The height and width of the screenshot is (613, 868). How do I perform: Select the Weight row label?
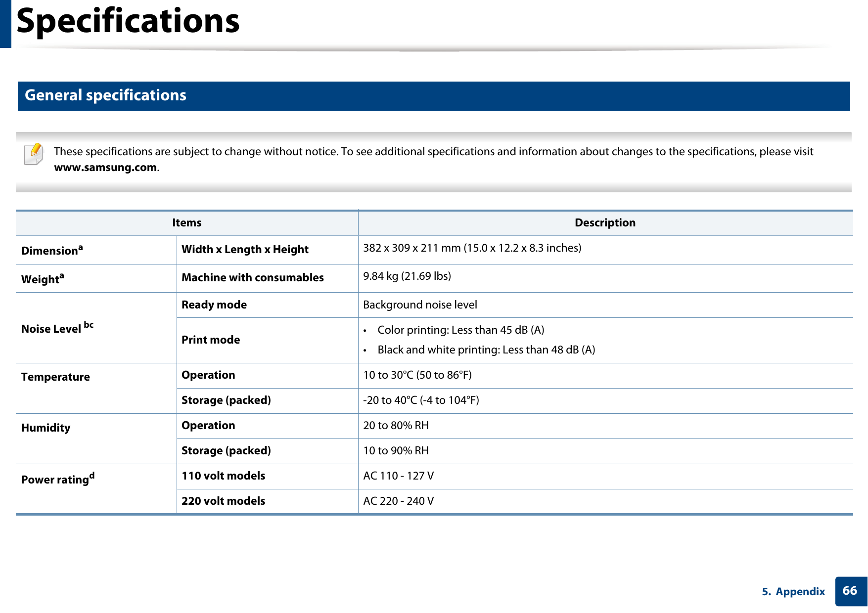pyautogui.click(x=40, y=279)
